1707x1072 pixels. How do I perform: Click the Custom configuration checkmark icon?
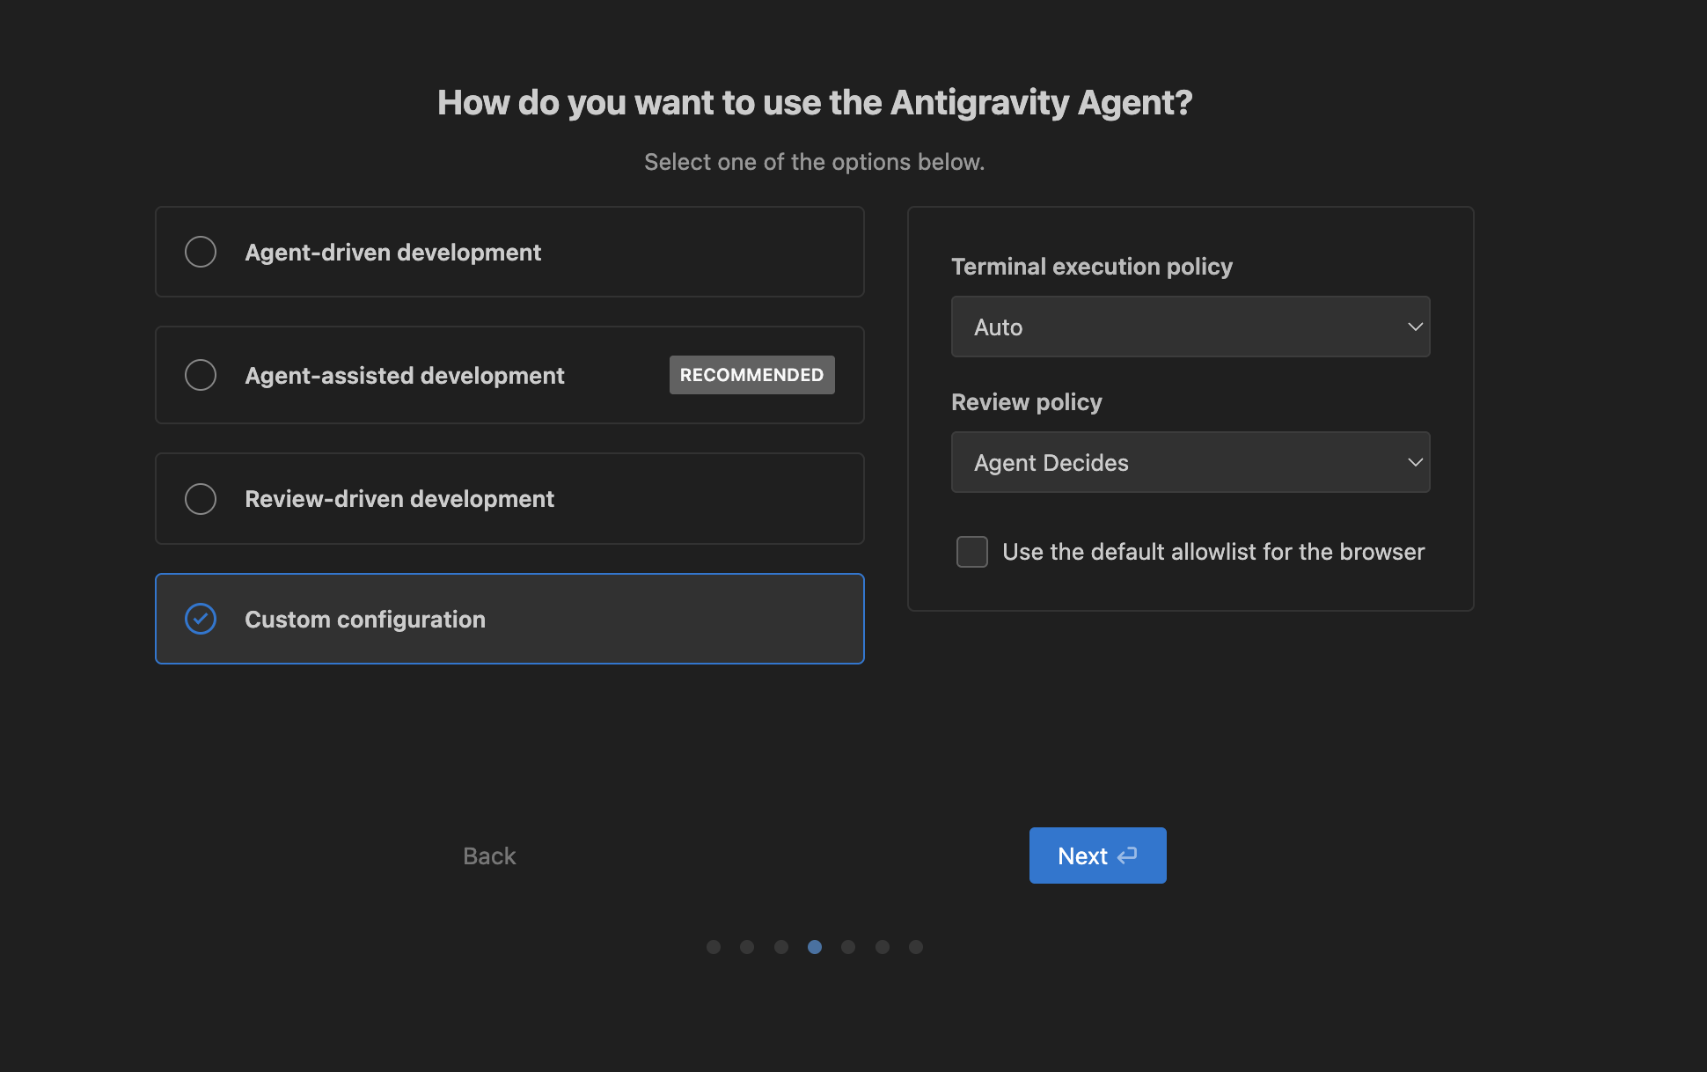201,619
